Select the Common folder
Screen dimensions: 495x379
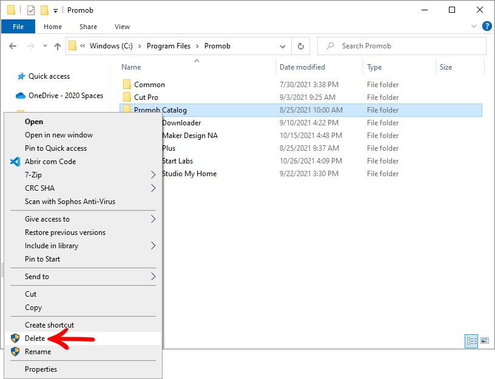[149, 85]
